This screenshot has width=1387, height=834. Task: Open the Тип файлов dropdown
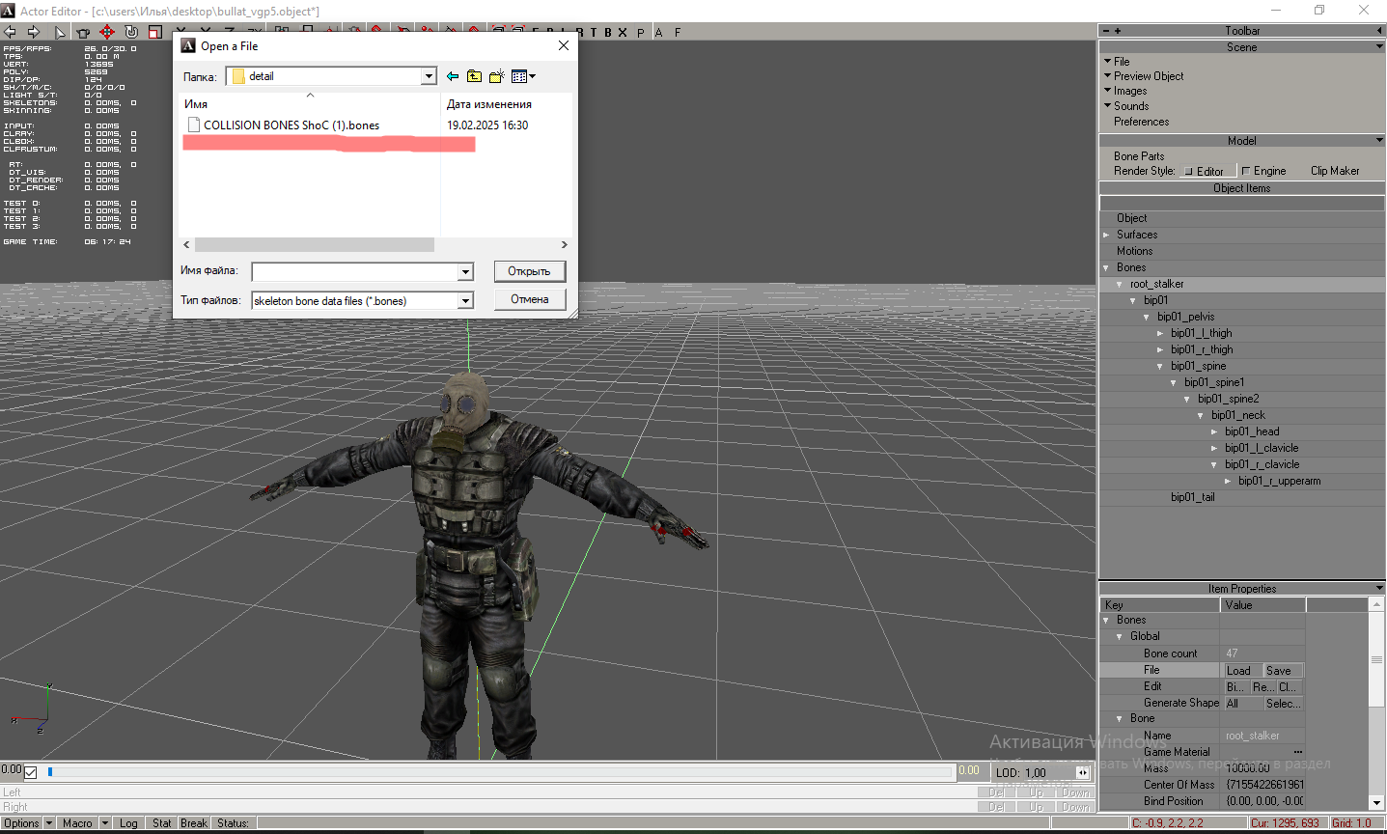[465, 301]
